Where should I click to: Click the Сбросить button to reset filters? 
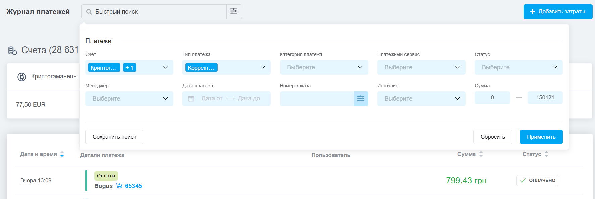pos(492,137)
